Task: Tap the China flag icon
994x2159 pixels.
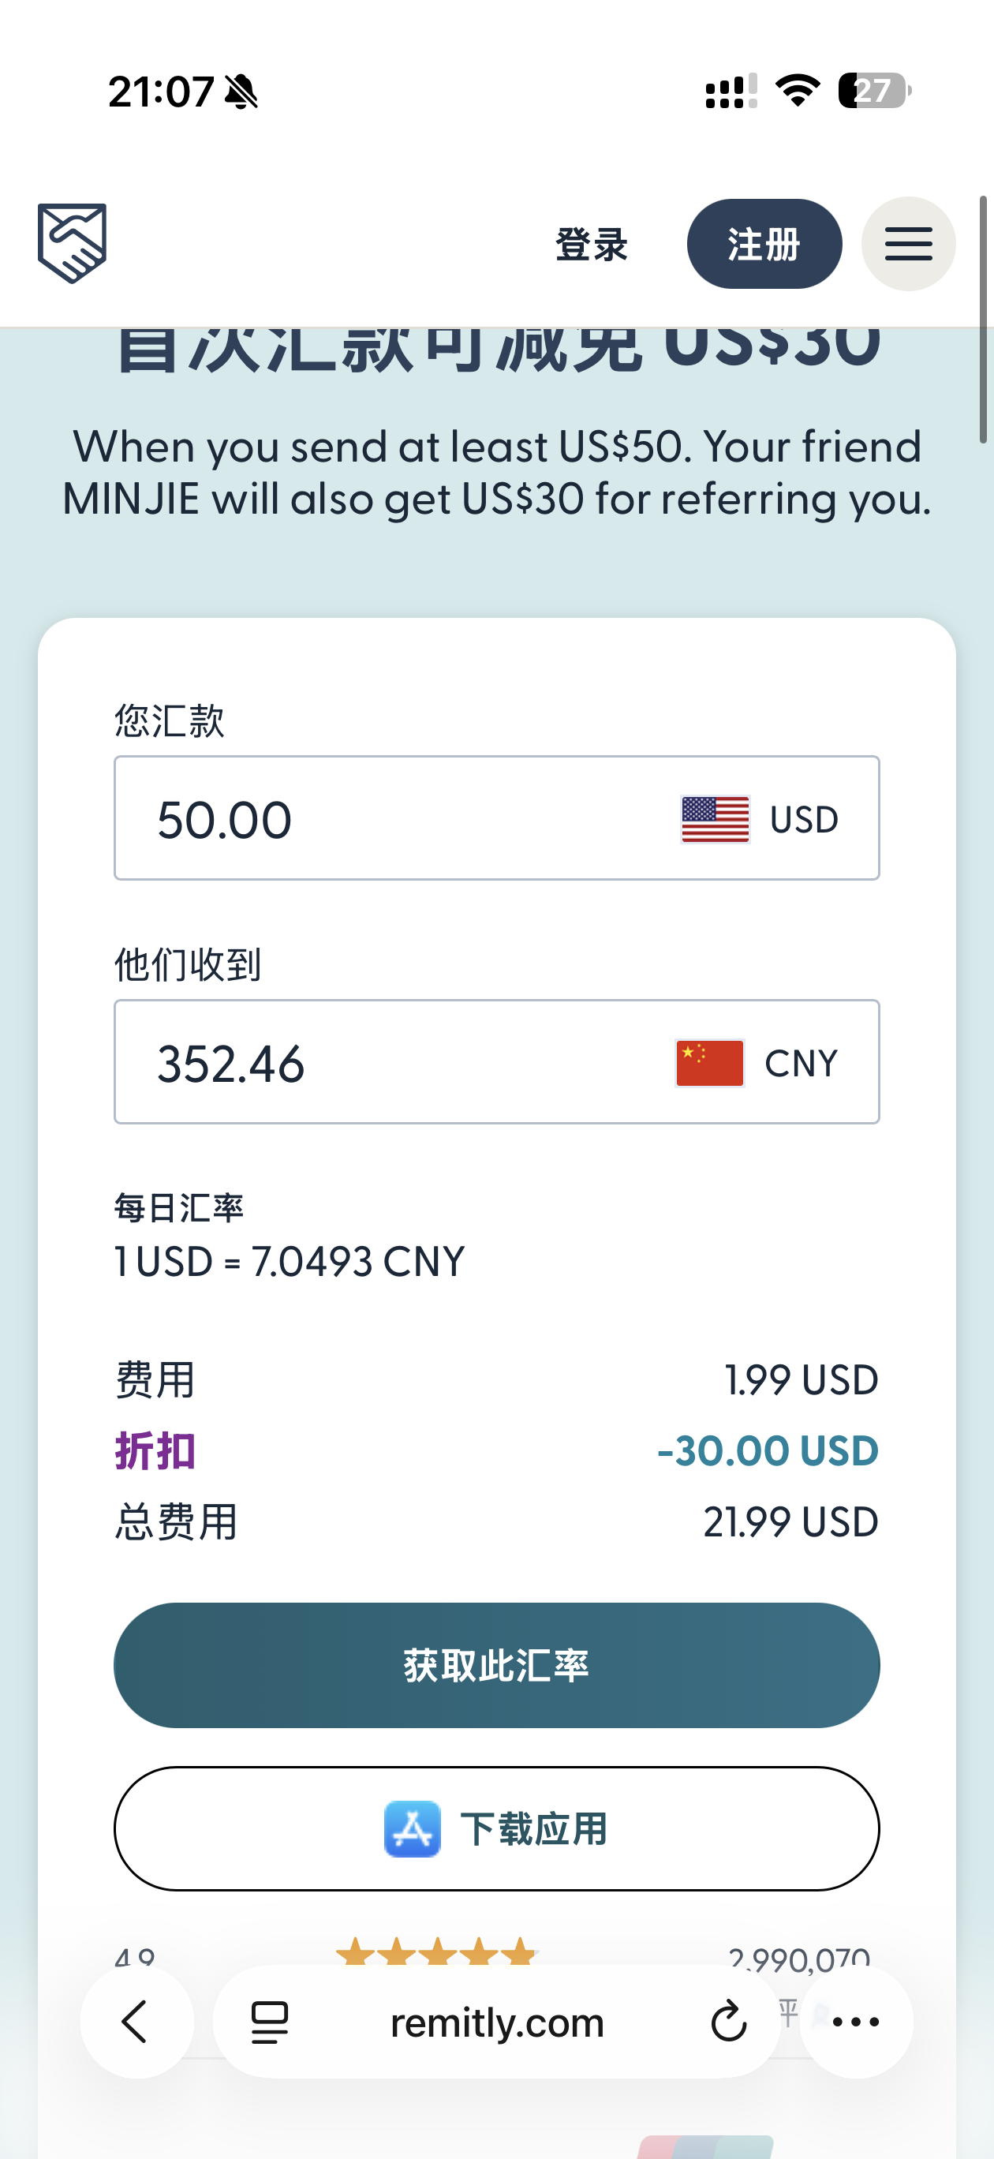Action: pos(710,1063)
